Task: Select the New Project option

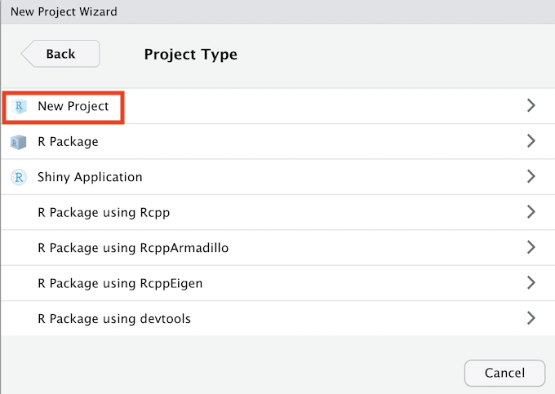Action: (73, 106)
